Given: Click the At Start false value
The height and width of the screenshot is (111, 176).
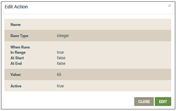Looking at the screenshot, I should click(61, 58).
